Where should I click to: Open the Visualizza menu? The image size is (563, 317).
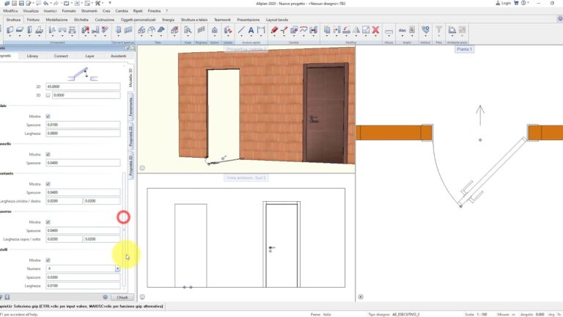[x=31, y=11]
